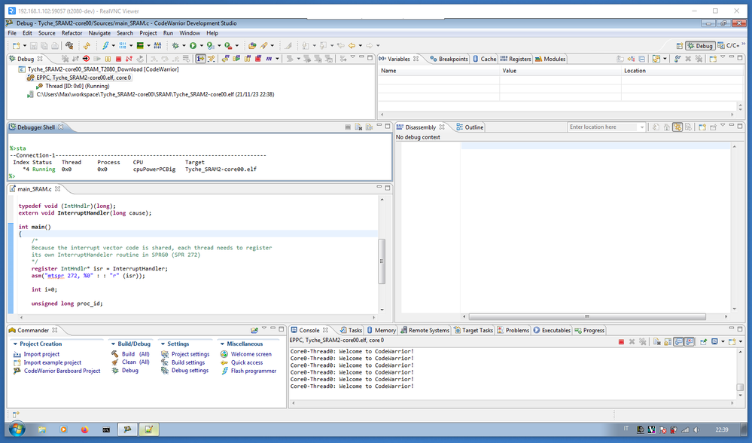This screenshot has width=752, height=443.
Task: Open the Debug bug icon in main toolbar
Action: tap(175, 45)
